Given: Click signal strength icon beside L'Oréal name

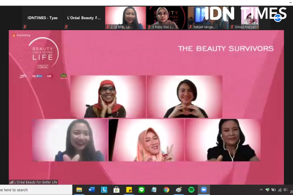Looking at the screenshot, I should tap(11, 182).
